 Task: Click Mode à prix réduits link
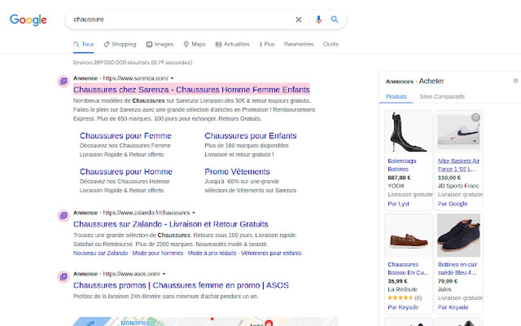[212, 253]
